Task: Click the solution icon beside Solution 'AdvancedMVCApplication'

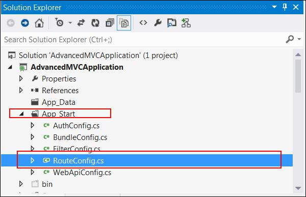Action: (12, 55)
